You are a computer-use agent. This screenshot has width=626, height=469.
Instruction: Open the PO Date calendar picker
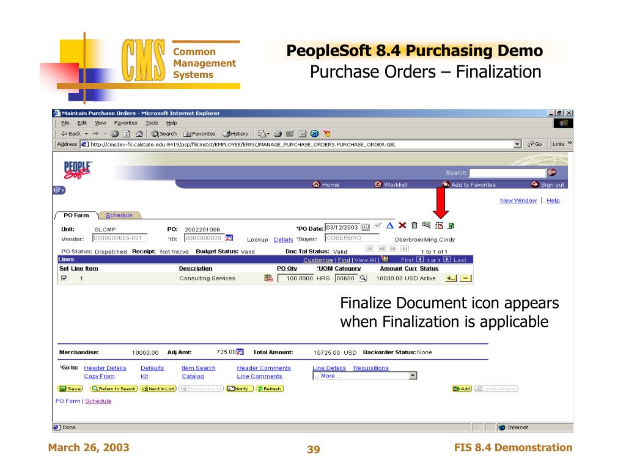(366, 227)
